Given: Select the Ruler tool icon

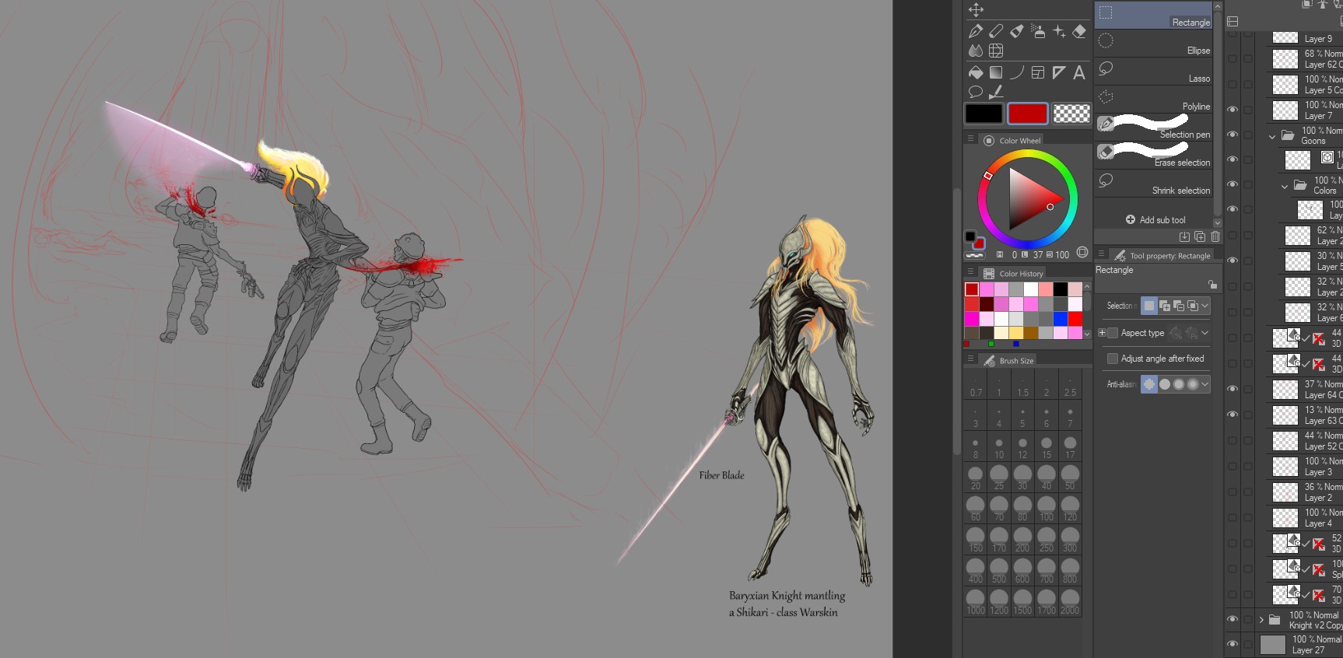Looking at the screenshot, I should coord(1059,72).
